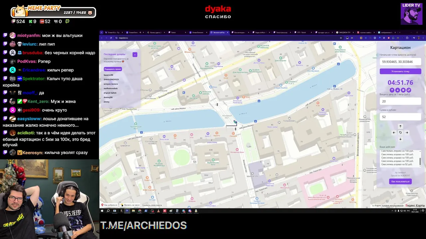Focus the сумма в рублях field
The width and height of the screenshot is (426, 239).
click(400, 117)
